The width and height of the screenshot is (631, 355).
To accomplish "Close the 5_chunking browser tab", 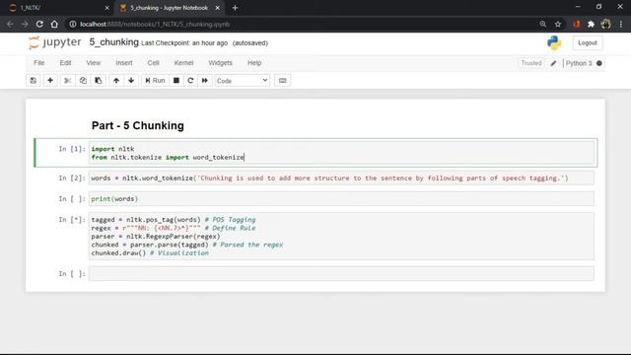I will [217, 8].
